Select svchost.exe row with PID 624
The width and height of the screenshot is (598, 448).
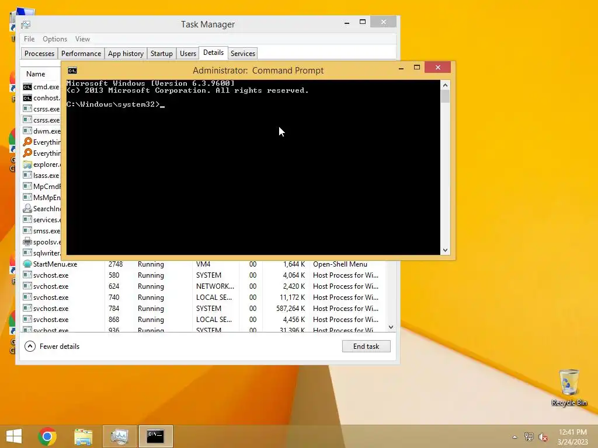[x=203, y=286]
